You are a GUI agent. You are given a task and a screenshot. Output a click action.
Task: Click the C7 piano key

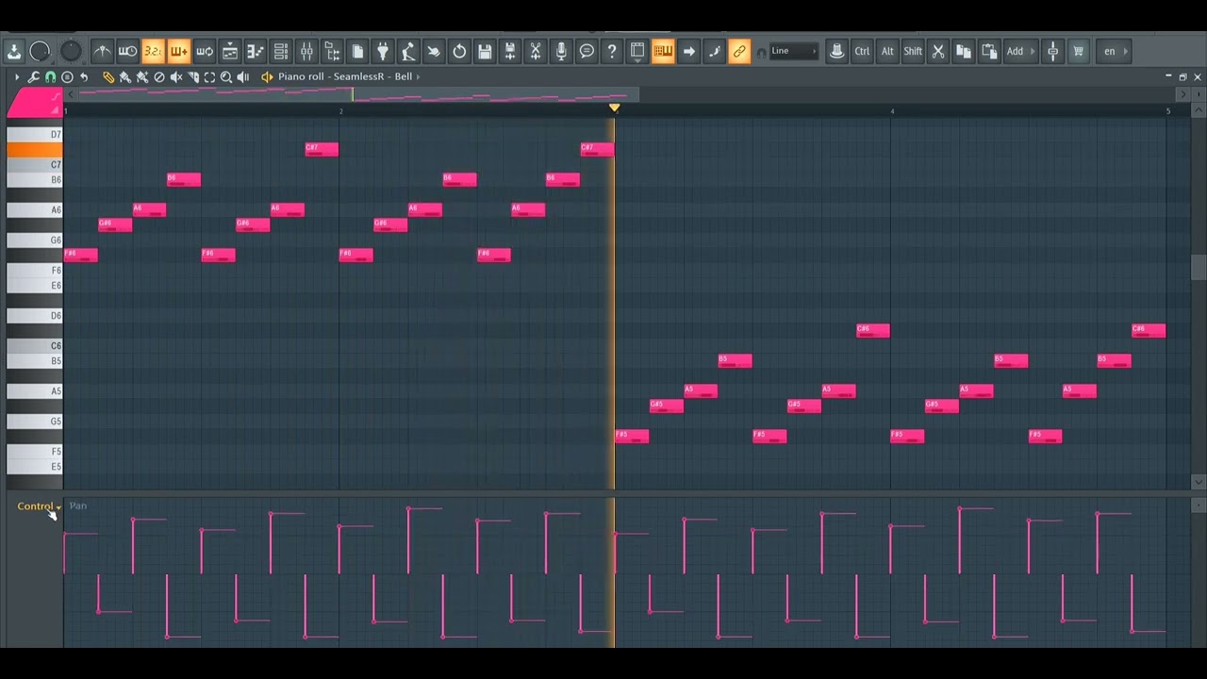pyautogui.click(x=35, y=165)
